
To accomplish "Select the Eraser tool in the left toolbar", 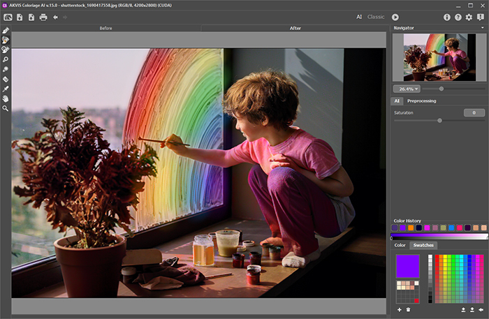I will (6, 80).
